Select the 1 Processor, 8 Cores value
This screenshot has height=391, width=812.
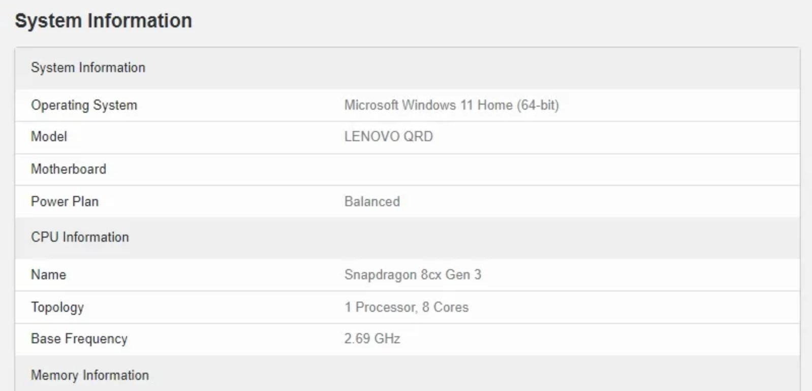point(407,307)
